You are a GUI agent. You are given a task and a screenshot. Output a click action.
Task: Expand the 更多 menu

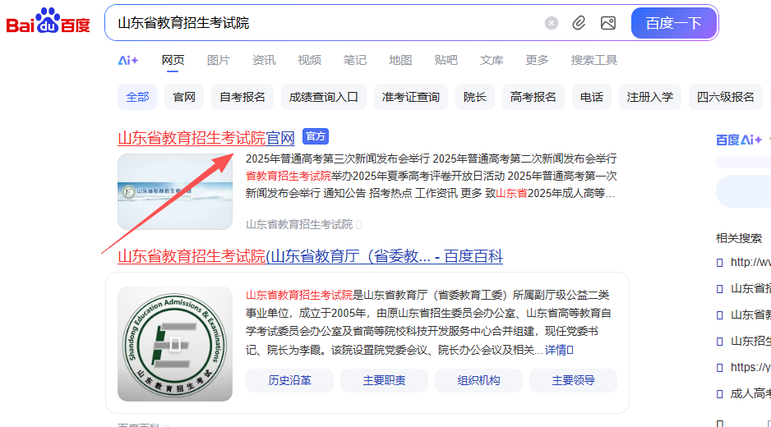[x=537, y=60]
